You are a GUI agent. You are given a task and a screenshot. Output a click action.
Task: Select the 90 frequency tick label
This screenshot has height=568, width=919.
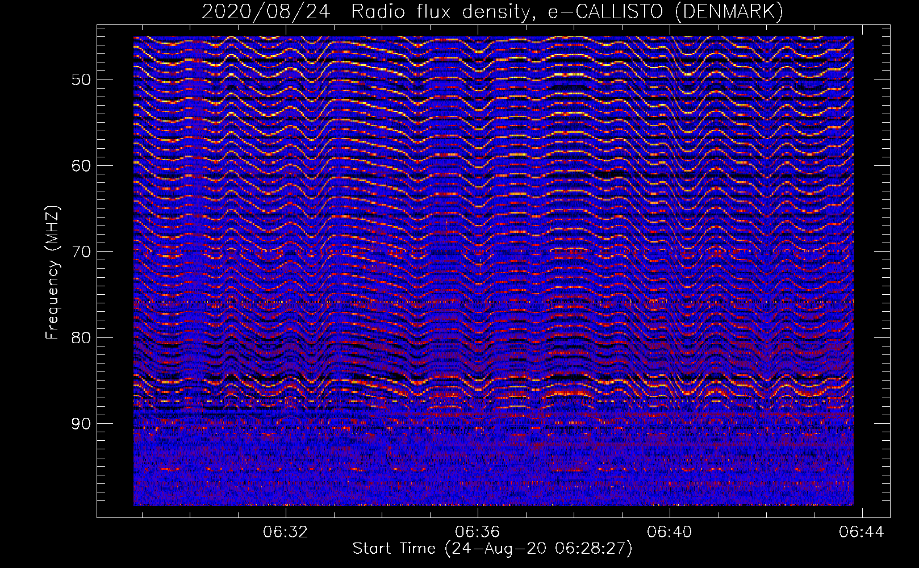point(81,424)
